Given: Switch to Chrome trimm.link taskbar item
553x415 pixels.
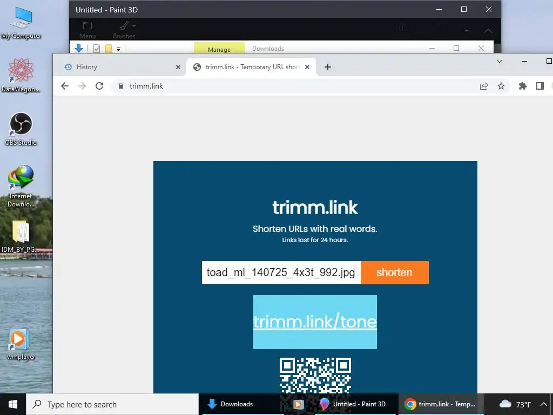Looking at the screenshot, I should coord(441,404).
